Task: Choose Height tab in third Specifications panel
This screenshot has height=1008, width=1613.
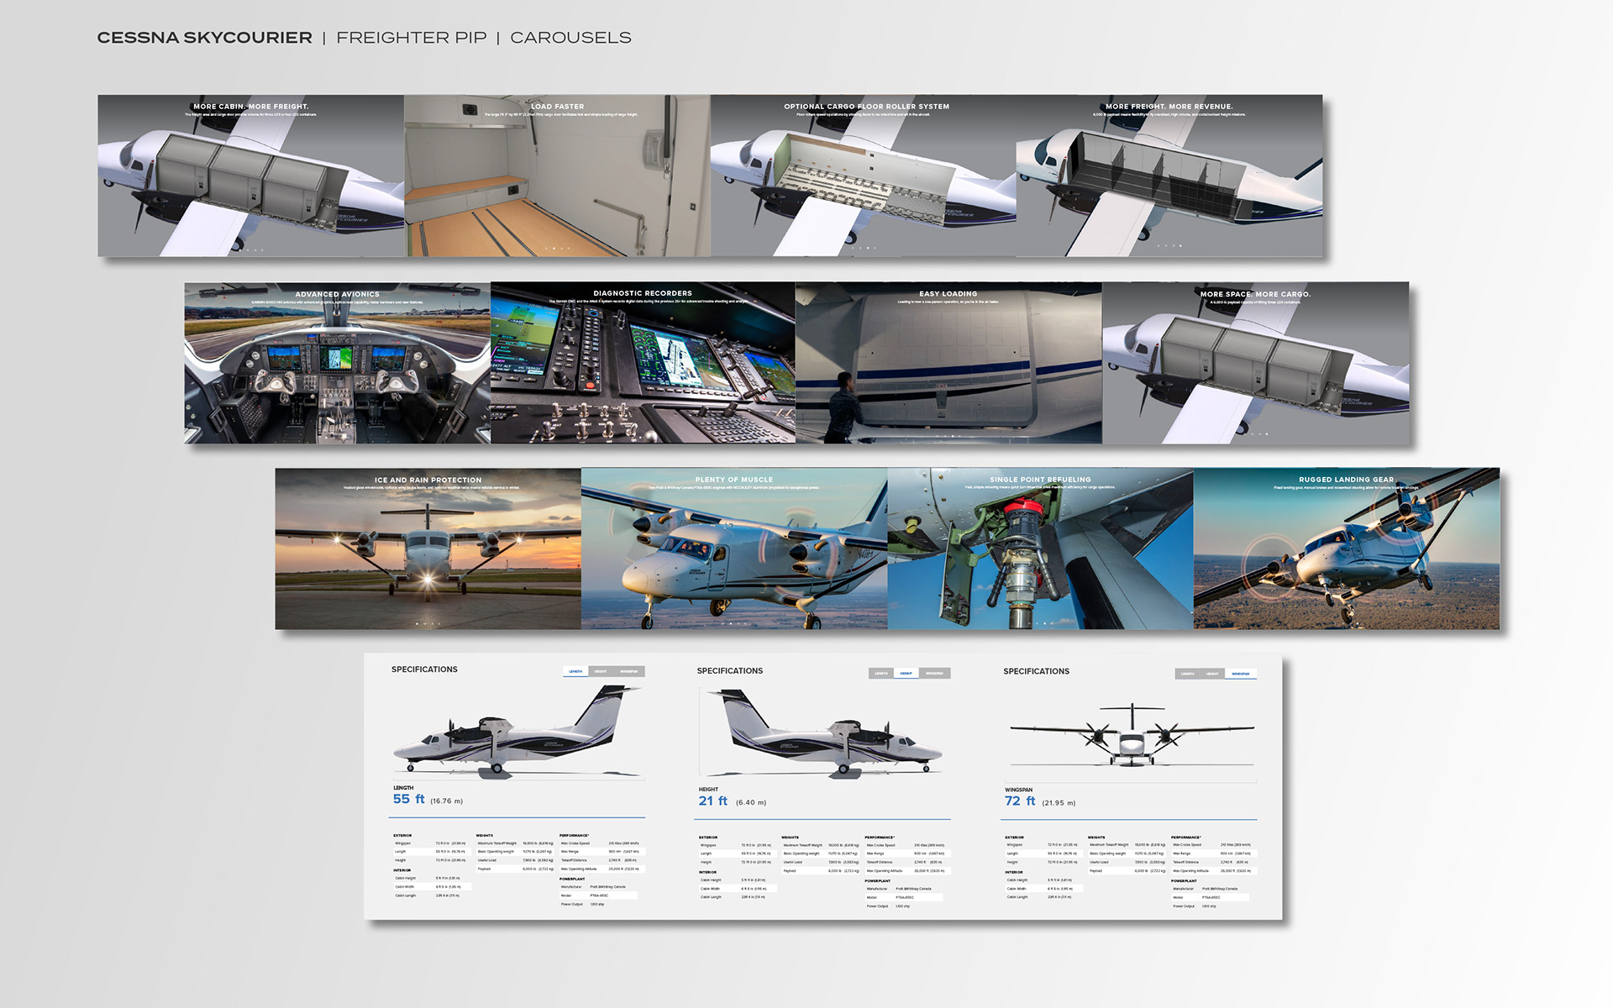Action: click(1212, 674)
